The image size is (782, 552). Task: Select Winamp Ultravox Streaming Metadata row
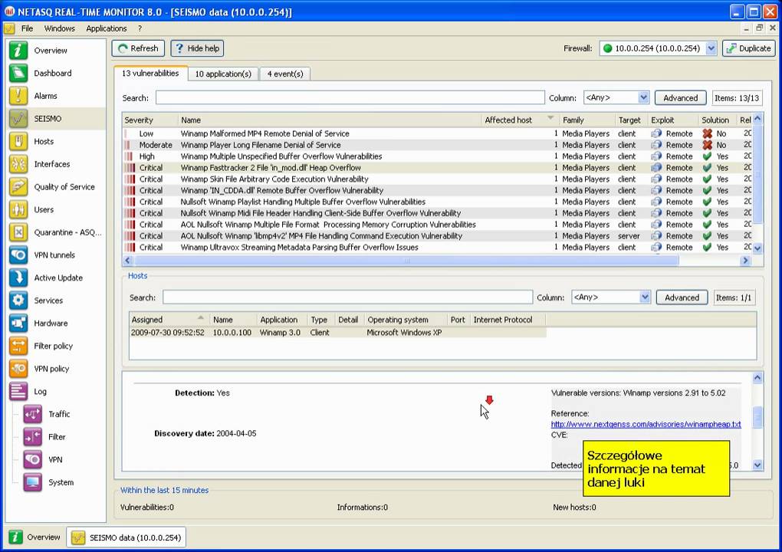pos(437,248)
